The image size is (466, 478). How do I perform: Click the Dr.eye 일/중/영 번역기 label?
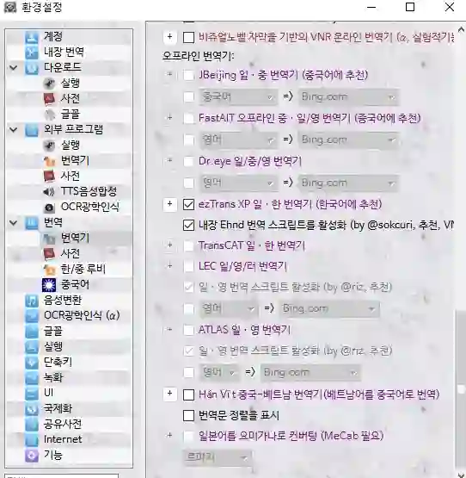pyautogui.click(x=250, y=162)
